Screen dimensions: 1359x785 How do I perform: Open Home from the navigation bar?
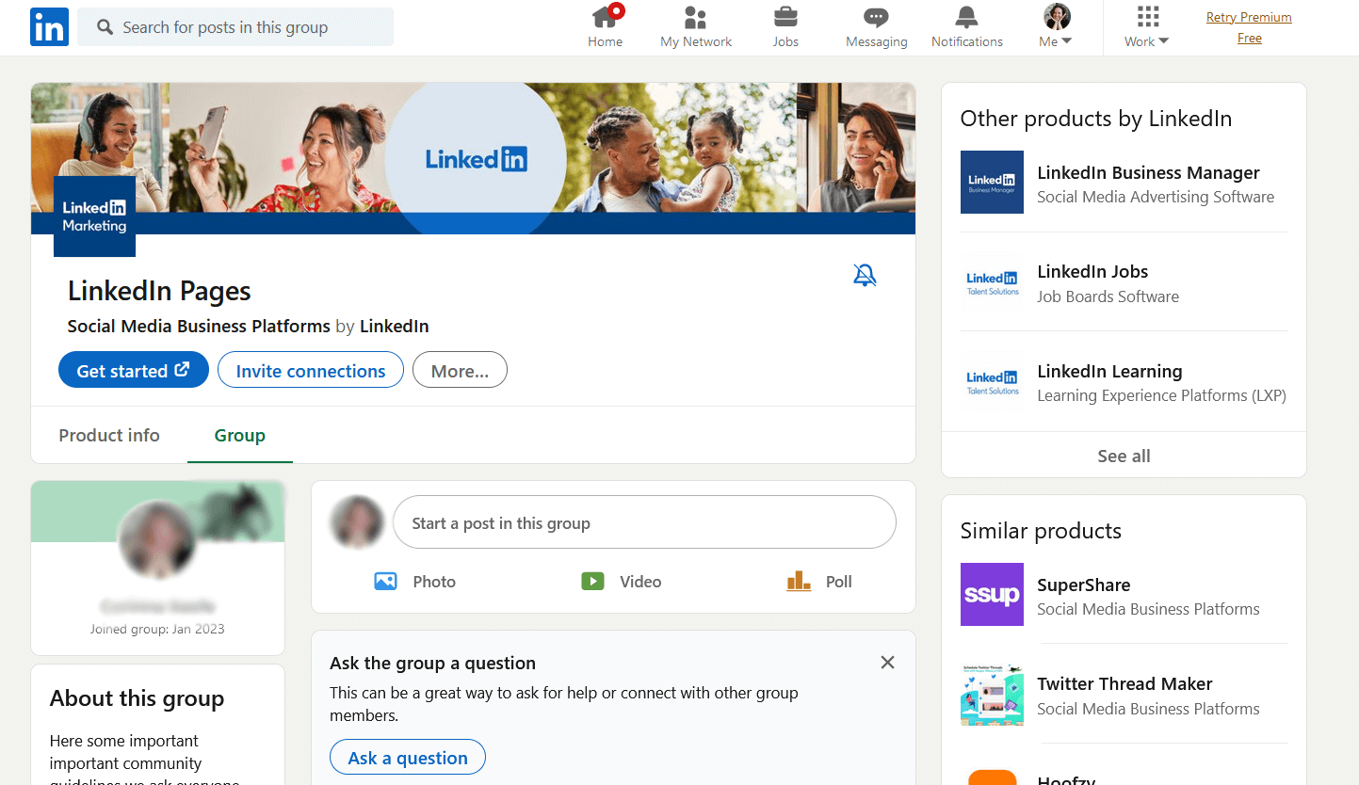click(606, 27)
